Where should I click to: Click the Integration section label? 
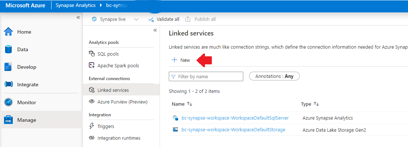coord(100,115)
